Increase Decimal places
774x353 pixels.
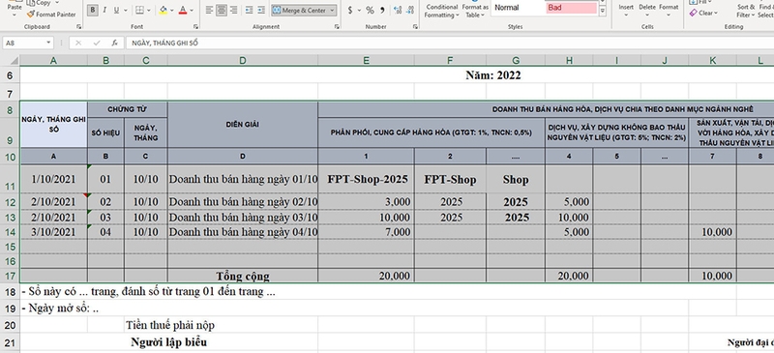click(398, 10)
